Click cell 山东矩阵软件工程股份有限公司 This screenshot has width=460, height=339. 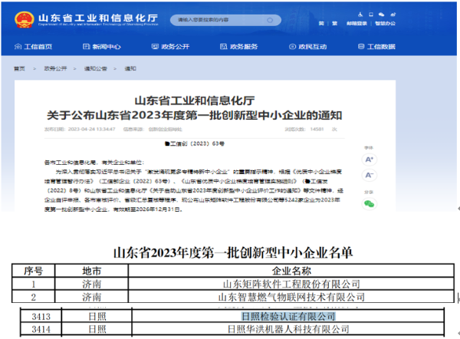[291, 284]
